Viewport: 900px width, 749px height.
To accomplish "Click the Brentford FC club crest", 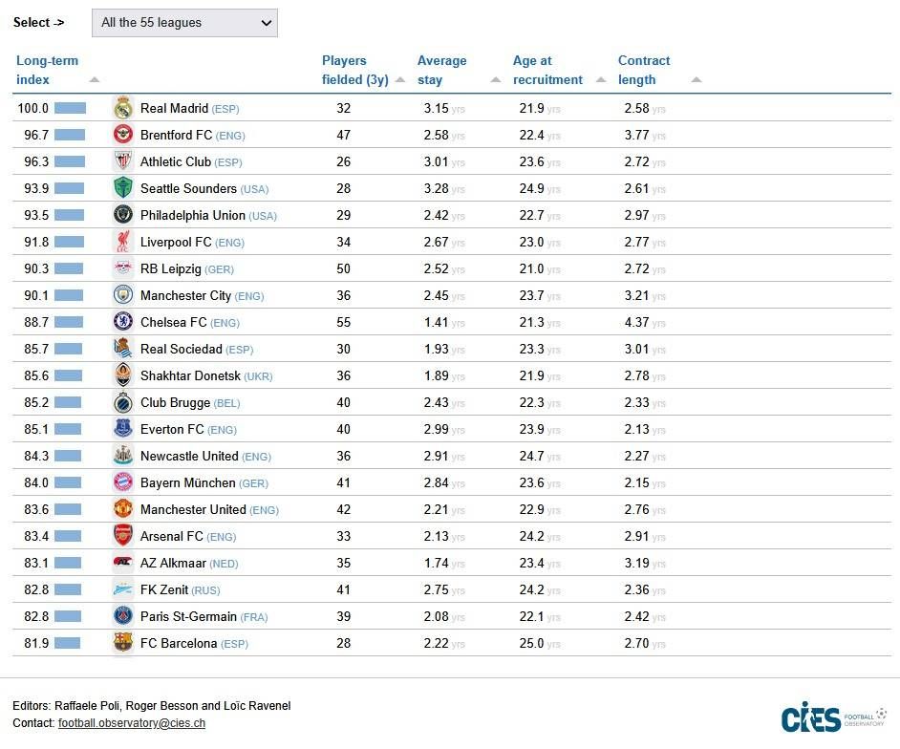I will [x=122, y=135].
